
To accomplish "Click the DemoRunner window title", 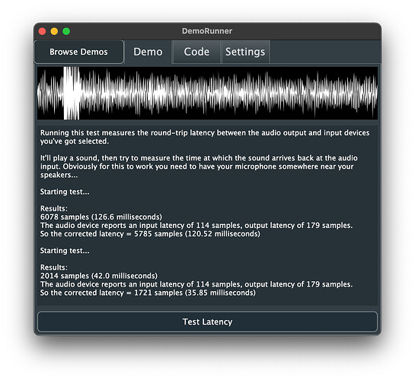I will [x=207, y=31].
